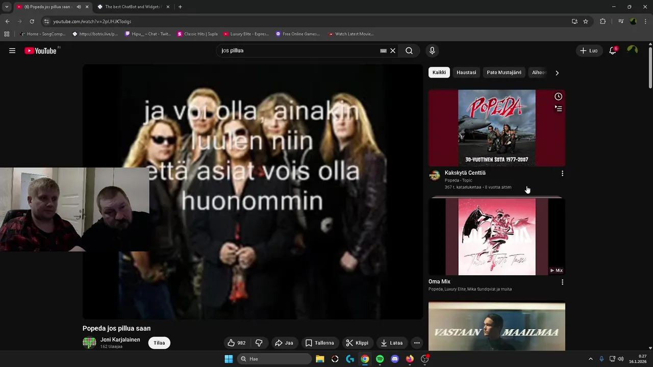Open Chrome media controls icon
This screenshot has width=653, height=367.
tap(620, 21)
